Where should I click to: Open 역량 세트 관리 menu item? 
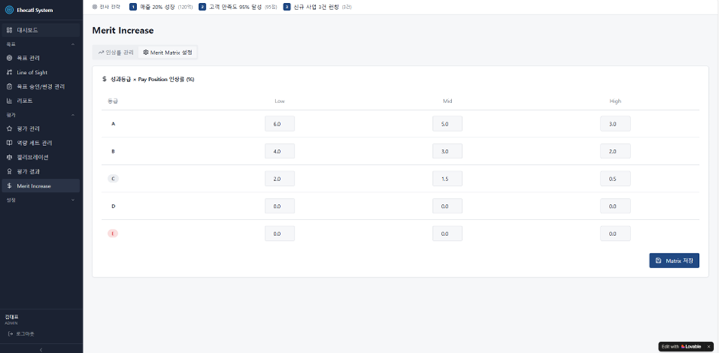[41, 144]
